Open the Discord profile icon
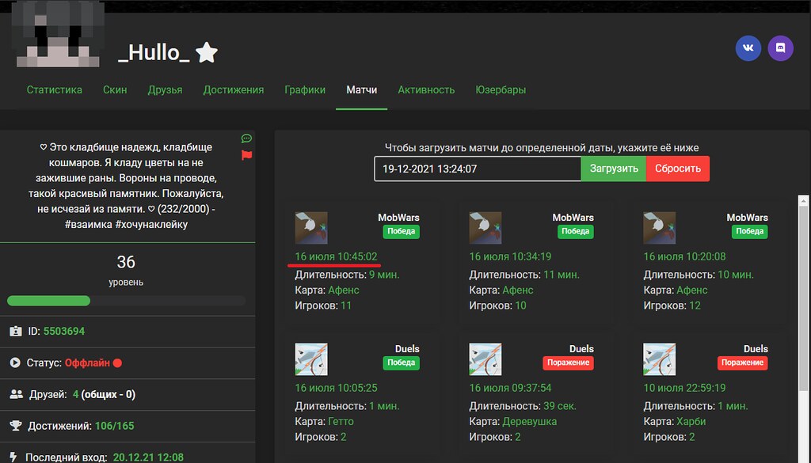Viewport: 811px width, 463px height. [x=780, y=48]
